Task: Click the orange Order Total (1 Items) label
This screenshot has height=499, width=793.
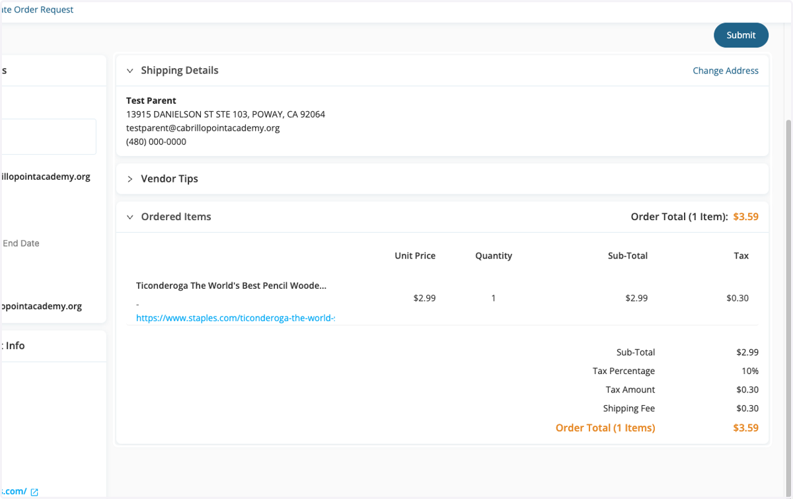Action: [605, 428]
